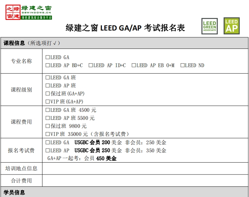Click the text 非会员：350 美金
The width and height of the screenshot is (249, 197).
click(x=146, y=150)
